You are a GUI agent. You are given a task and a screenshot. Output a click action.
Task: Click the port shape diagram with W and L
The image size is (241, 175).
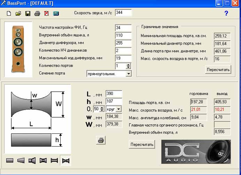[x=38, y=119]
